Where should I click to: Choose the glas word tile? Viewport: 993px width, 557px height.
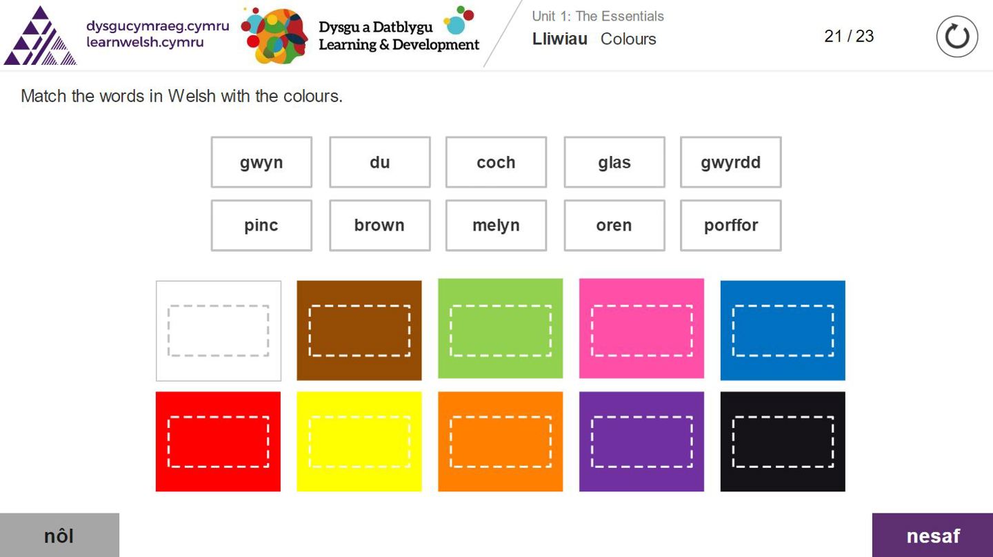point(614,162)
